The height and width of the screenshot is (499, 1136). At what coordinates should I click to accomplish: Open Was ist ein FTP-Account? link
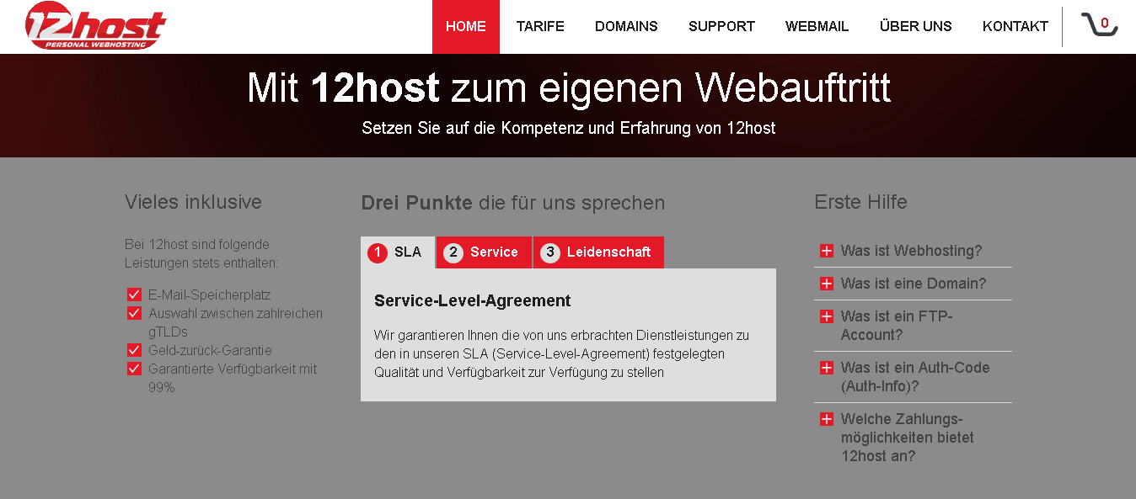pos(896,326)
